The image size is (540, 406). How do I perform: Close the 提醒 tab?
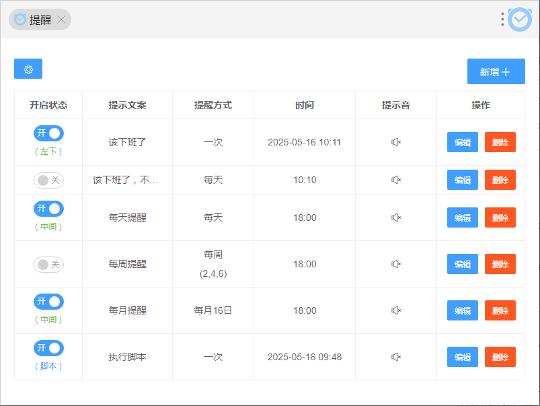click(x=61, y=20)
